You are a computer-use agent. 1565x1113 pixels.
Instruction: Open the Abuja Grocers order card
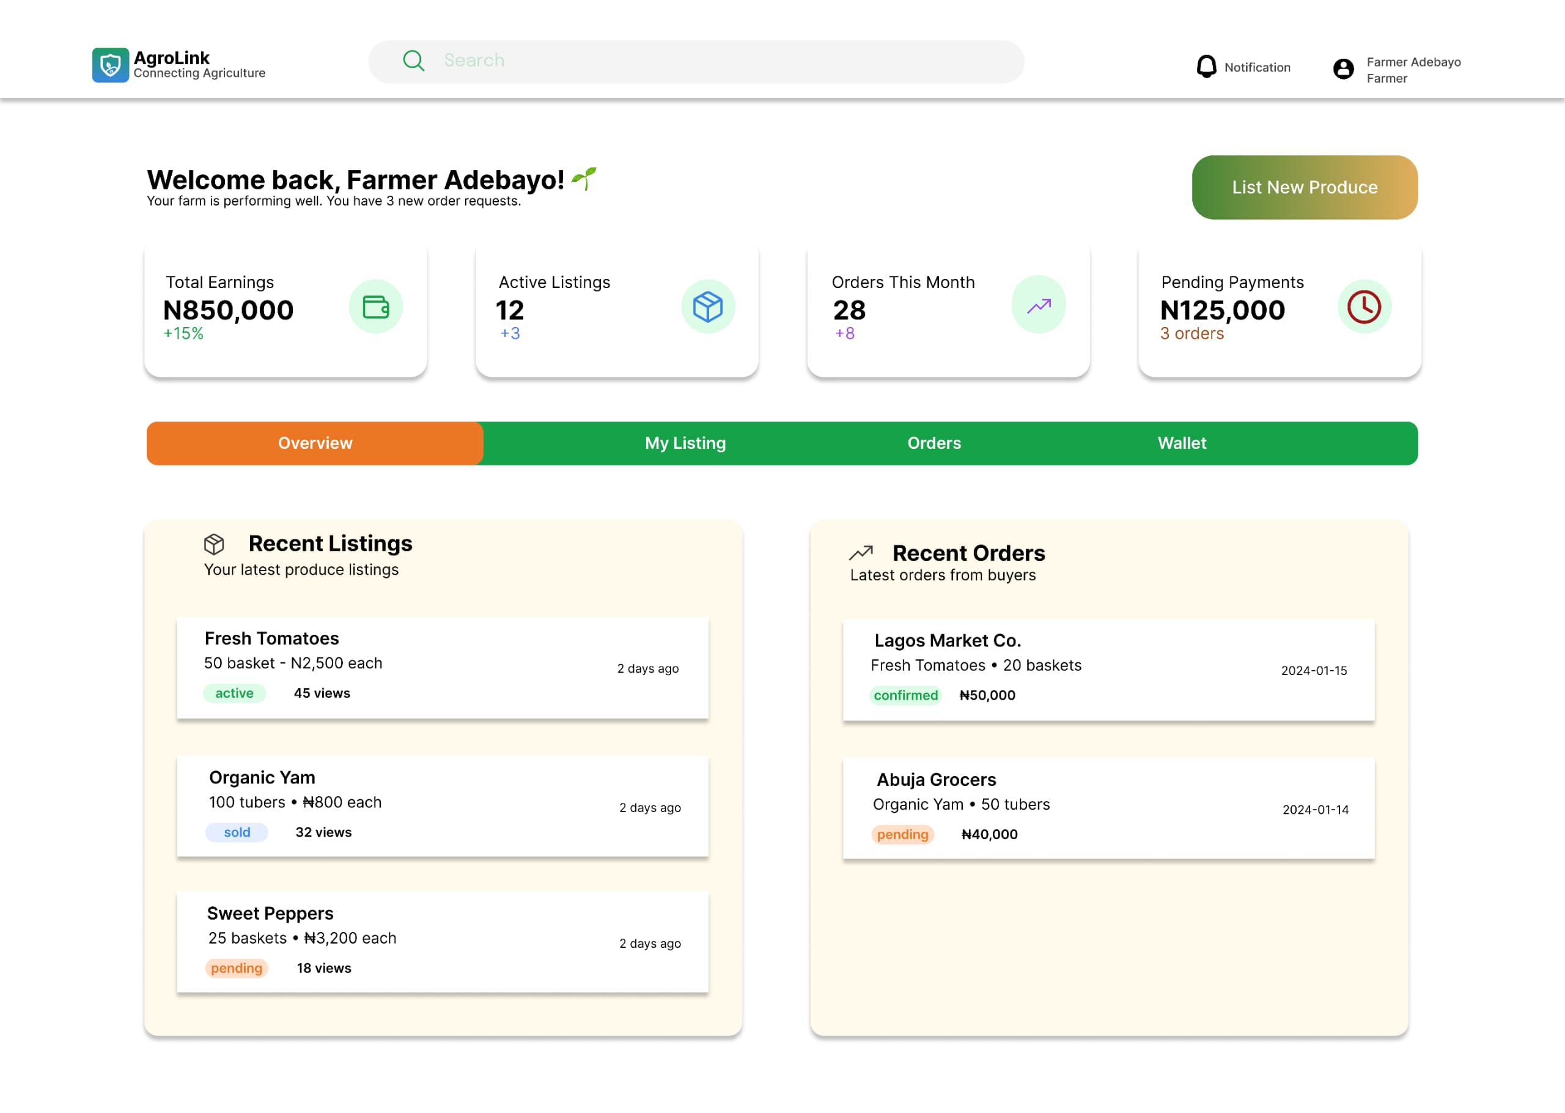tap(1108, 807)
